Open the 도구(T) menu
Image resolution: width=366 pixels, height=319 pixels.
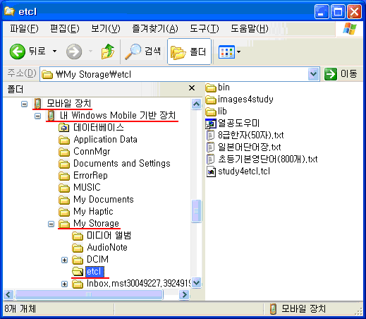point(205,29)
